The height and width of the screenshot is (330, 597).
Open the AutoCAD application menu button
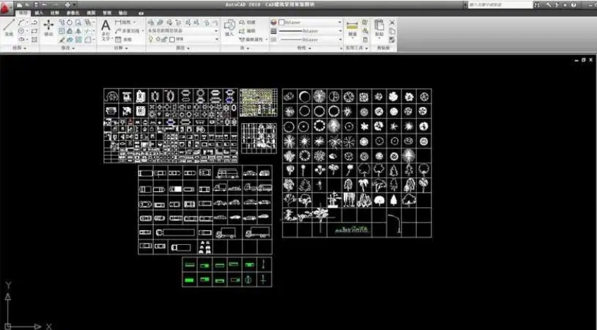[x=6, y=8]
